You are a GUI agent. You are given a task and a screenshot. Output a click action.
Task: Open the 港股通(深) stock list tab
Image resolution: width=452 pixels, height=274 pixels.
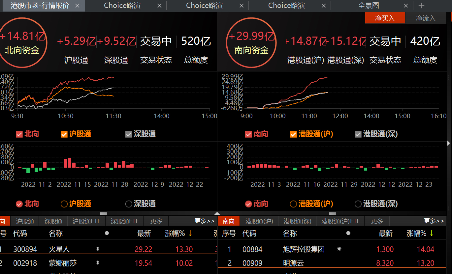point(297,221)
